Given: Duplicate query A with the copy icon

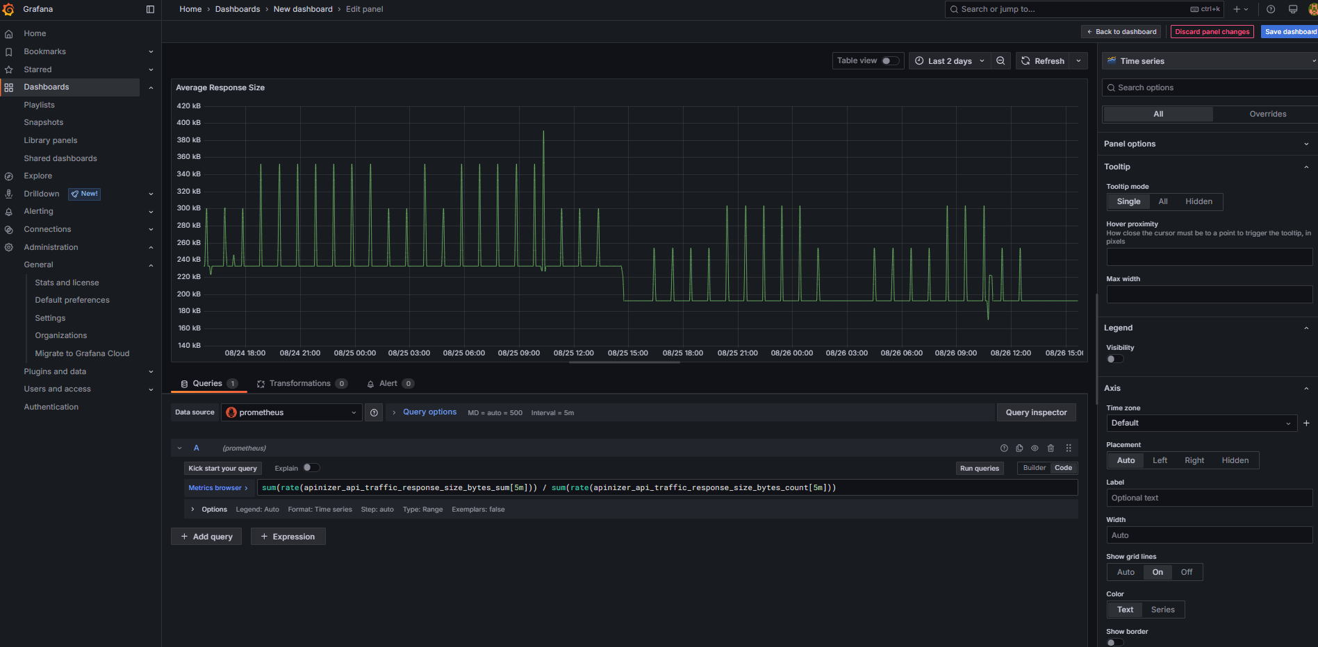Looking at the screenshot, I should click(x=1019, y=448).
